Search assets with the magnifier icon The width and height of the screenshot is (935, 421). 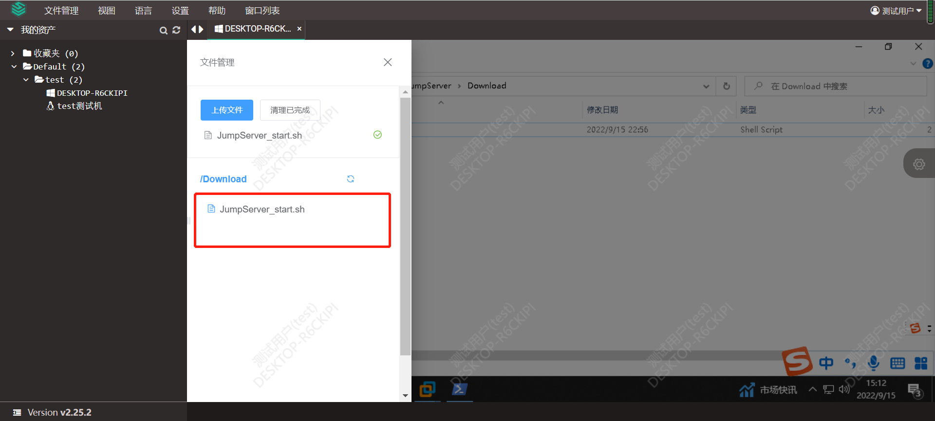[x=164, y=30]
